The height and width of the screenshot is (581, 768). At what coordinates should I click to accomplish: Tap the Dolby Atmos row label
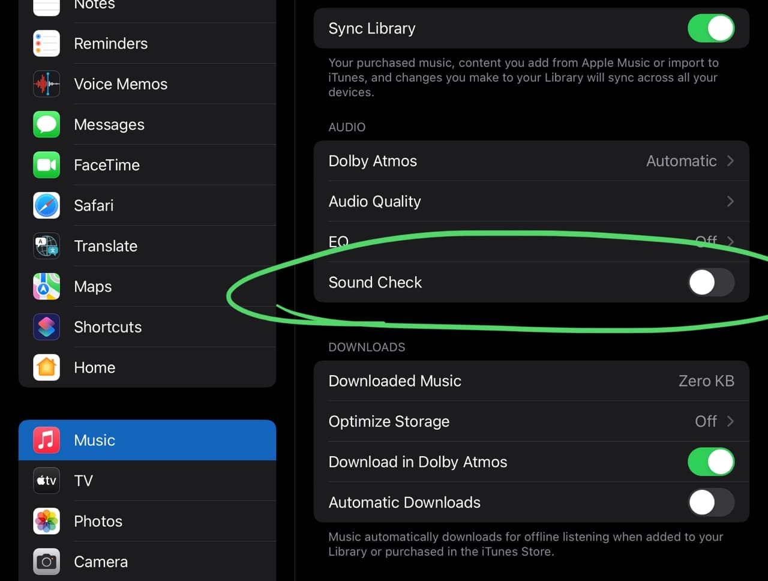(x=373, y=161)
